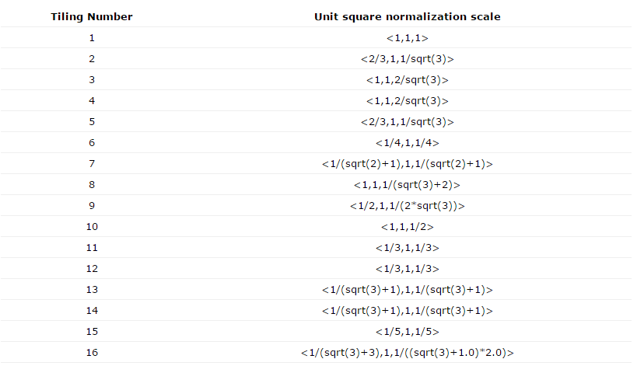Click the <1,1,1> scale value
Image resolution: width=637 pixels, height=366 pixels.
click(x=407, y=37)
